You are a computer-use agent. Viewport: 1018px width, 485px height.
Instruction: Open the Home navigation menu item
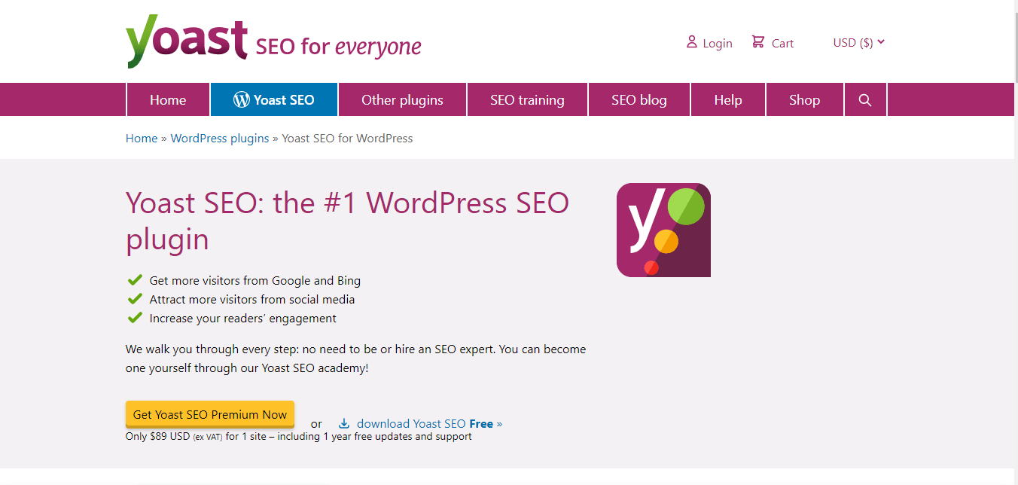[x=168, y=100]
